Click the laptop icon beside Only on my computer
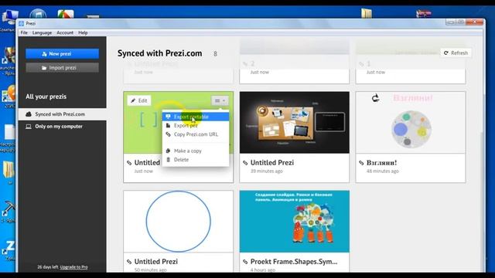 [29, 127]
